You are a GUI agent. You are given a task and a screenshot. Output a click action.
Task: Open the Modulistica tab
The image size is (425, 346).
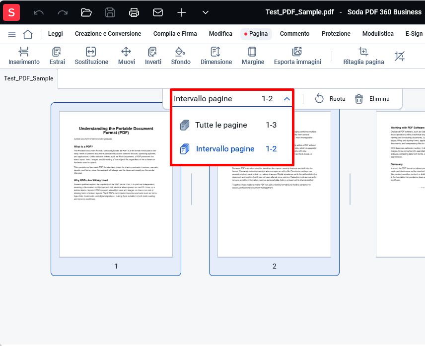pyautogui.click(x=378, y=34)
